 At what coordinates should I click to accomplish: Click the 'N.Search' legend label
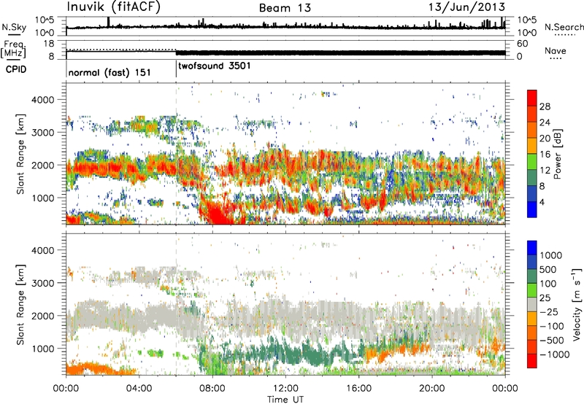(x=564, y=27)
